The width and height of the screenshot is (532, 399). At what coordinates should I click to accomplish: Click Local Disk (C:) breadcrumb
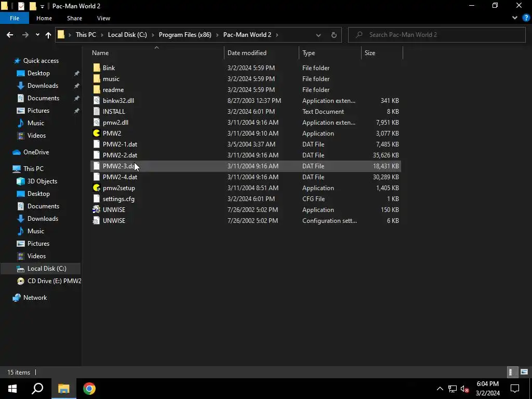click(127, 35)
